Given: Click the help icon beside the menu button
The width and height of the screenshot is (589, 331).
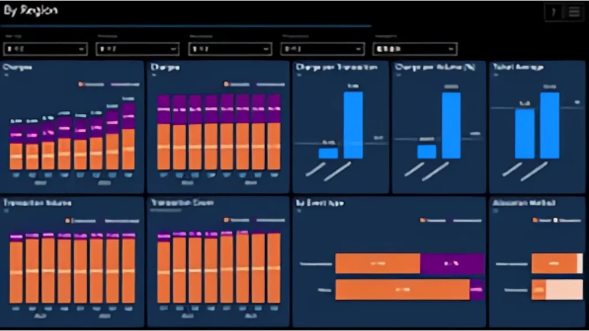Looking at the screenshot, I should point(554,13).
